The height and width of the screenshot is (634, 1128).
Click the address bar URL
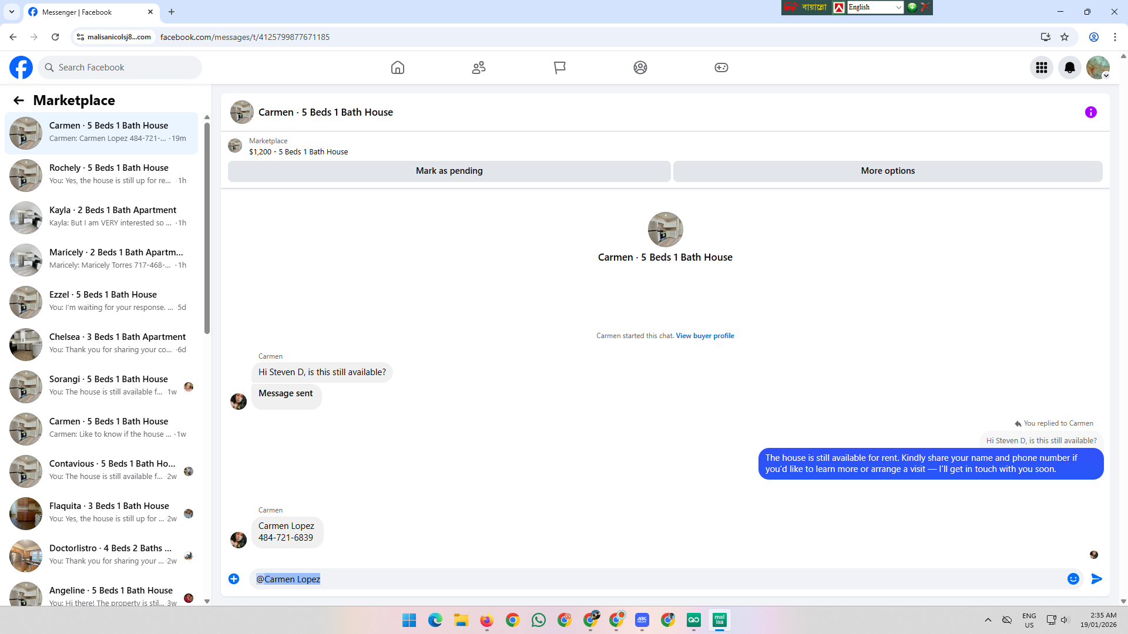point(245,37)
